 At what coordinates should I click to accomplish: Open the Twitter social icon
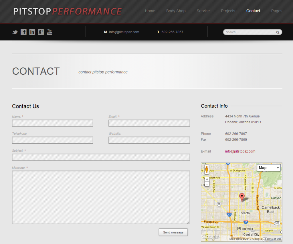[15, 32]
